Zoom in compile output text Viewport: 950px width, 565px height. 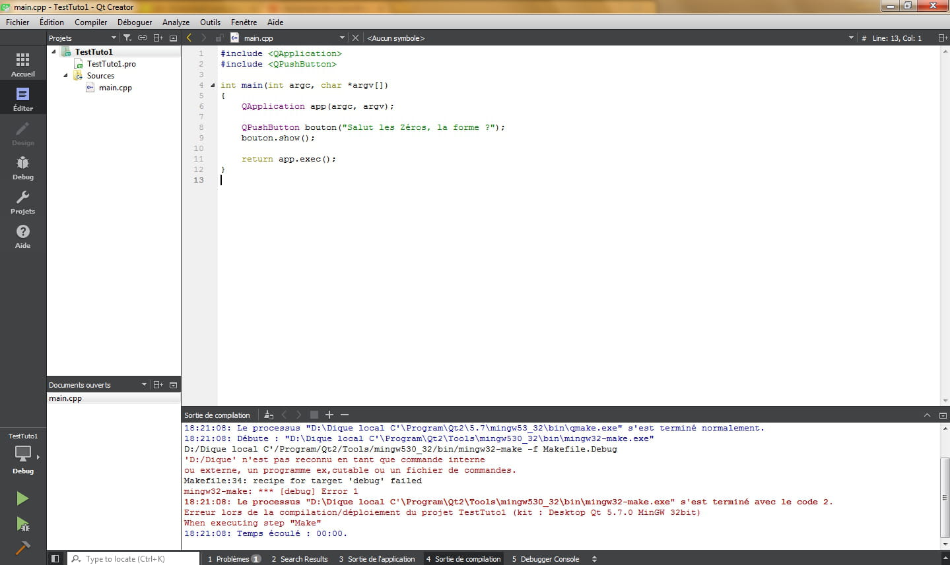click(x=329, y=415)
